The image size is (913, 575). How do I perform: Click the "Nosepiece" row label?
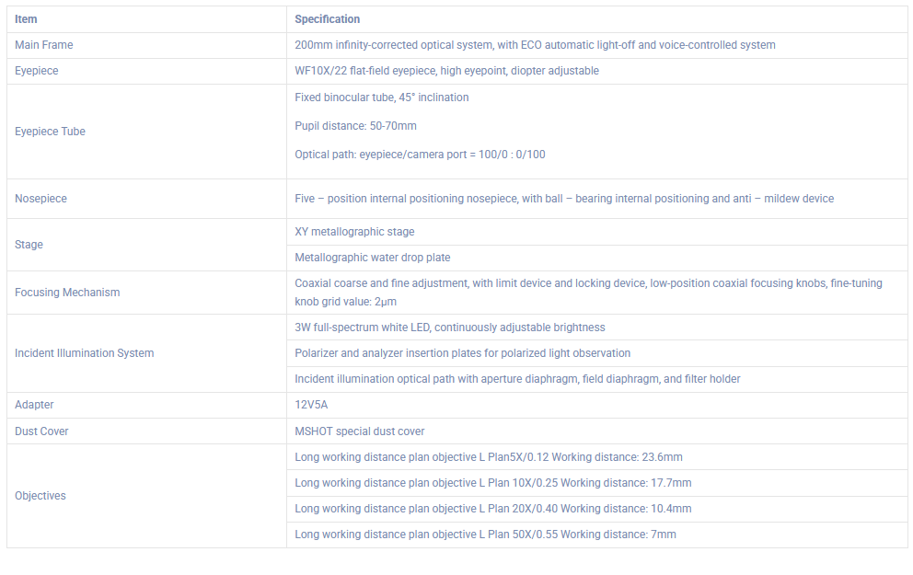click(x=40, y=199)
